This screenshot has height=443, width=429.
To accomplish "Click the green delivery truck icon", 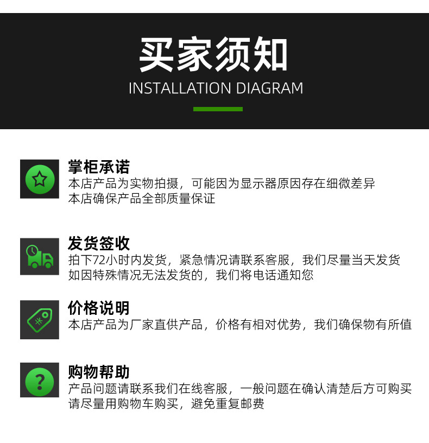I will 40,257.
